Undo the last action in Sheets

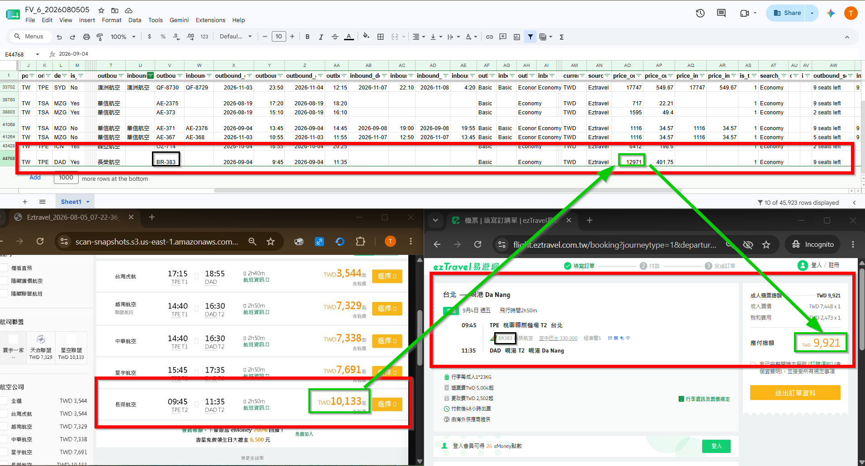[59, 37]
